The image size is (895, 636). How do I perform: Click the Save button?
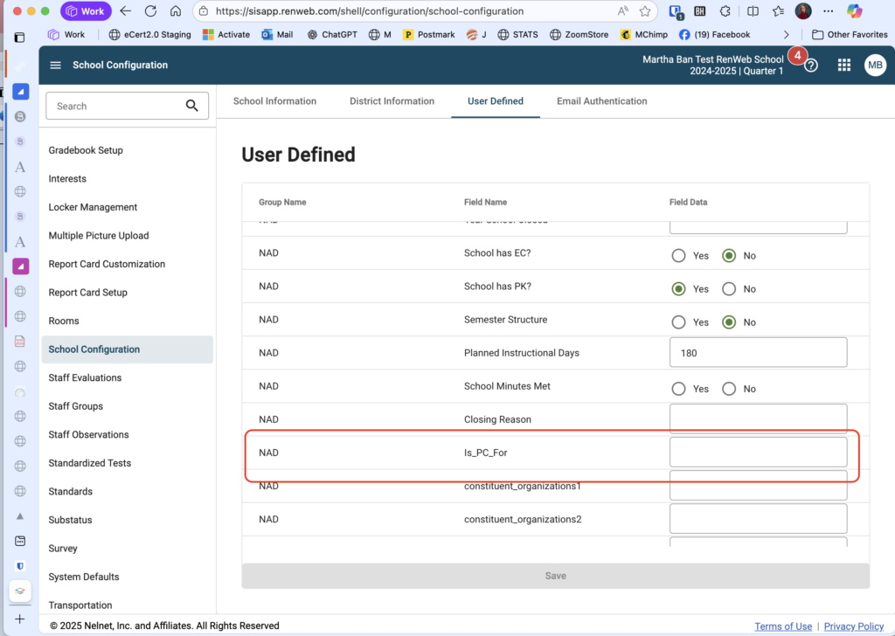(555, 576)
